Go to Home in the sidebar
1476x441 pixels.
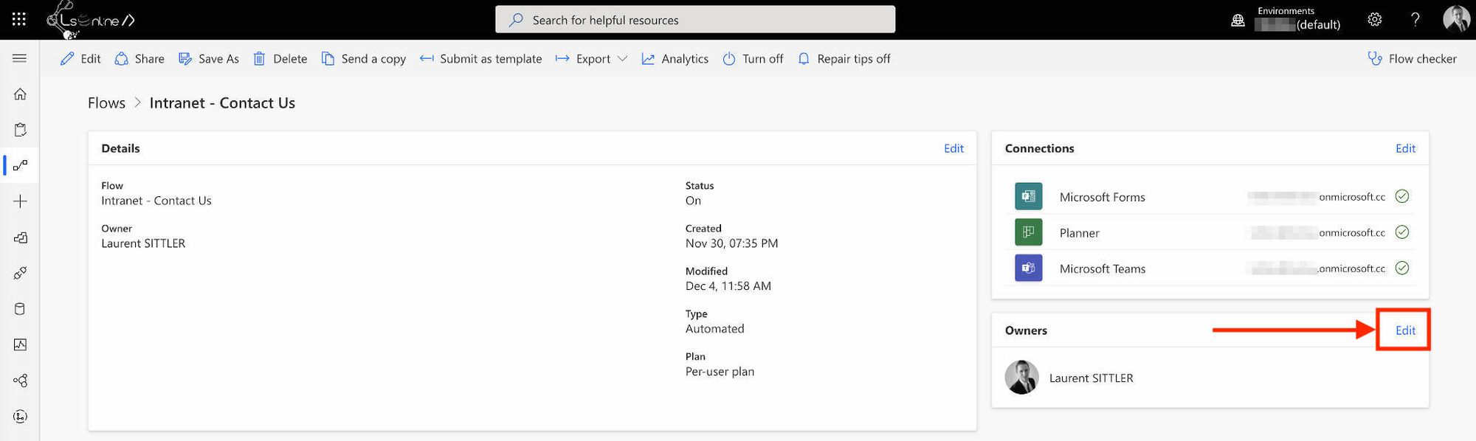tap(20, 94)
